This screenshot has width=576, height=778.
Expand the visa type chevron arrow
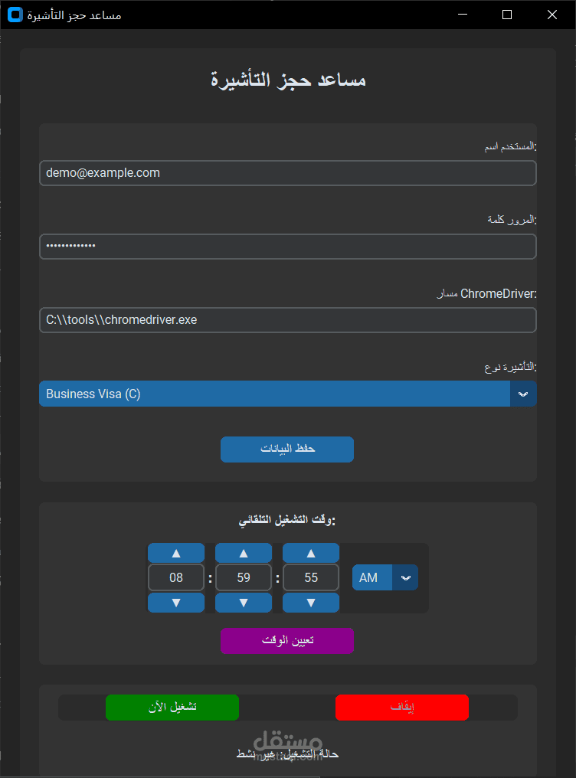(x=523, y=394)
